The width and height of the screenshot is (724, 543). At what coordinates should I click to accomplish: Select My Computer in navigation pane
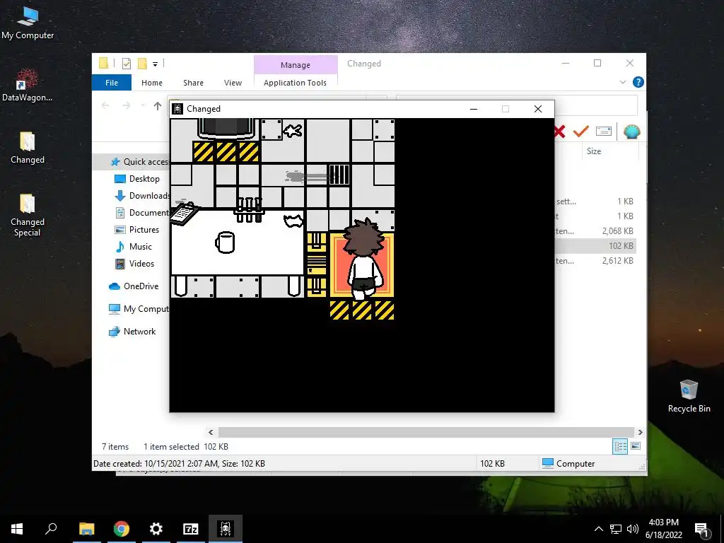coord(139,309)
